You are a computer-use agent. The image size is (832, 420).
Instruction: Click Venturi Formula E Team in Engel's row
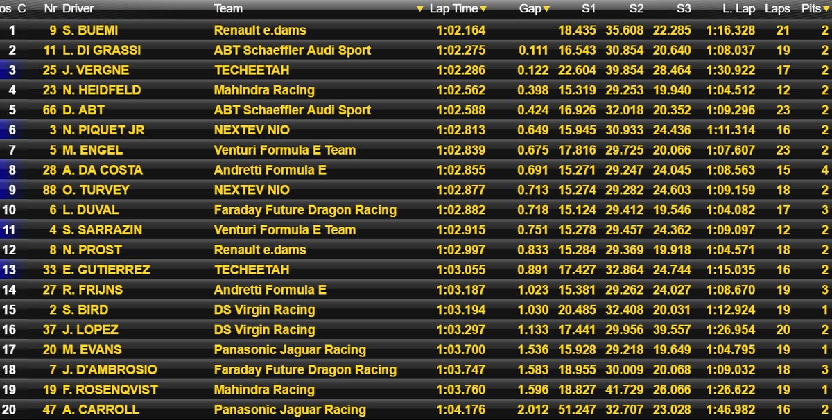pyautogui.click(x=285, y=150)
